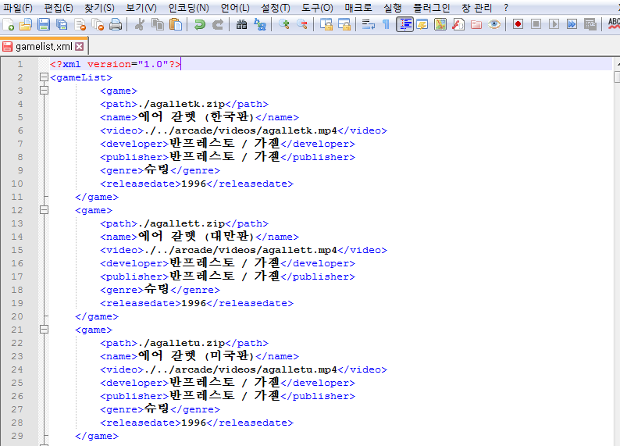Click the Zoom In magnifier icon
The image size is (620, 446).
point(284,24)
